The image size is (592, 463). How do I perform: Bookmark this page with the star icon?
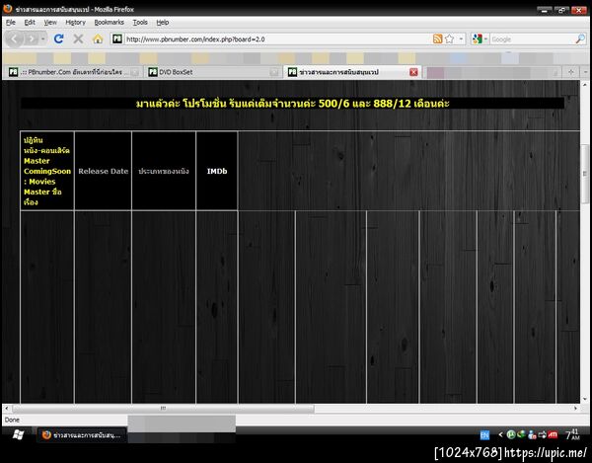[x=449, y=39]
